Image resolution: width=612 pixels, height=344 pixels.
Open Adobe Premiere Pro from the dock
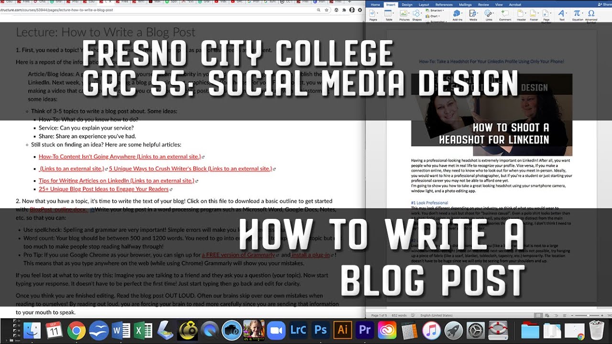point(365,331)
